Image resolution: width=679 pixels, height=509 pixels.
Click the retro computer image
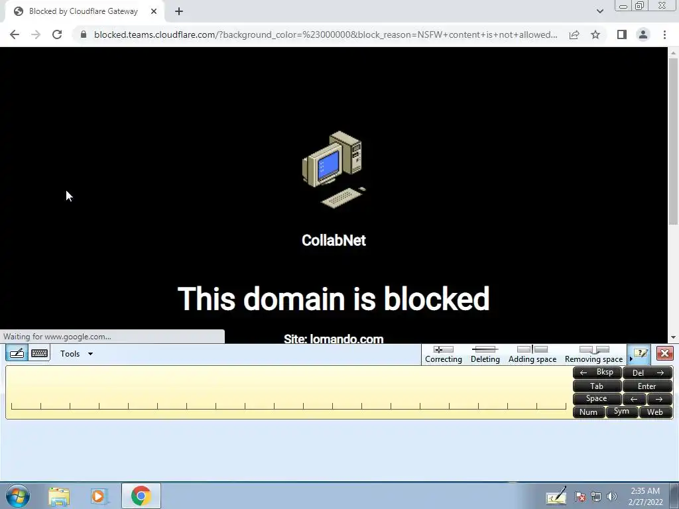(x=334, y=170)
